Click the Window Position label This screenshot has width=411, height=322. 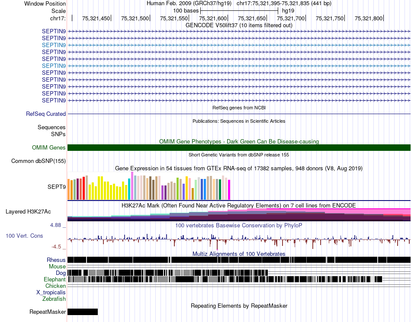tap(45, 3)
